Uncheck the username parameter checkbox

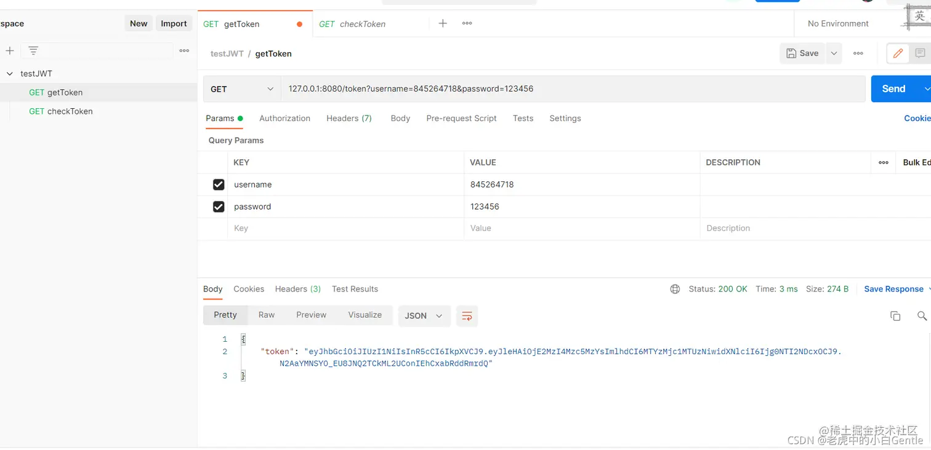pos(219,184)
